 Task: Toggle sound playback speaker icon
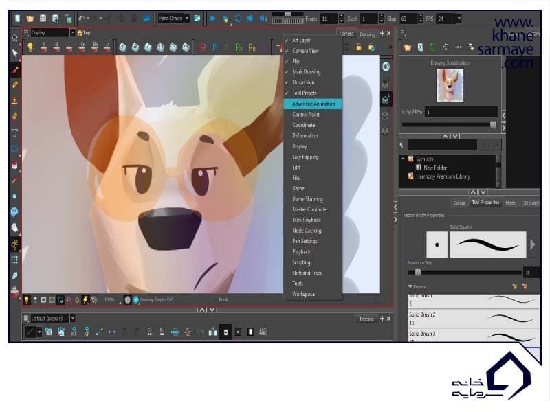coord(250,19)
